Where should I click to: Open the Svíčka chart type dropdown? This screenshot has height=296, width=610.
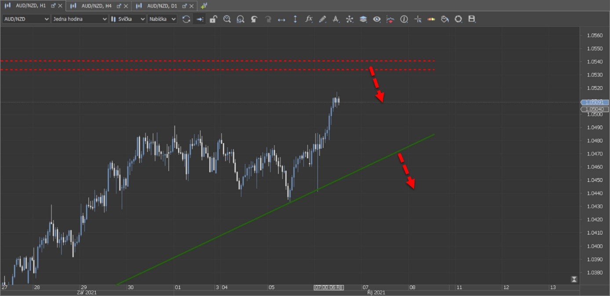[127, 19]
